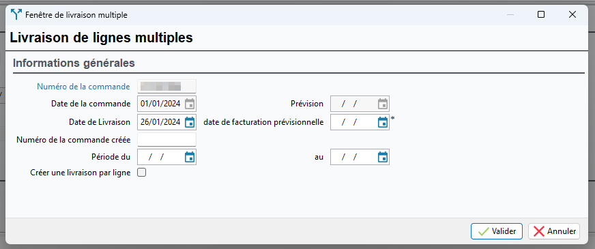Viewport: 595px width, 249px height.
Task: Click the Annuler button label
Action: point(562,231)
